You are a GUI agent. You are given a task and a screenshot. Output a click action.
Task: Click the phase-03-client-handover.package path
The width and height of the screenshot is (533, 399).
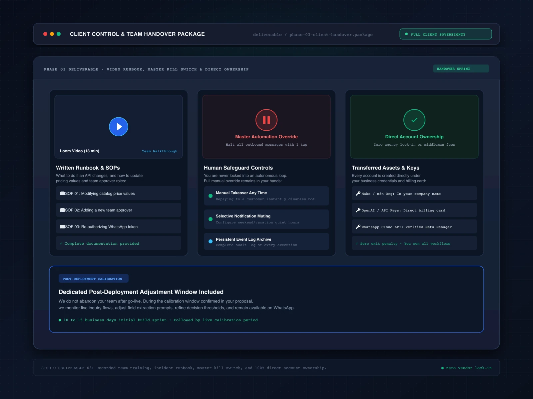[331, 35]
